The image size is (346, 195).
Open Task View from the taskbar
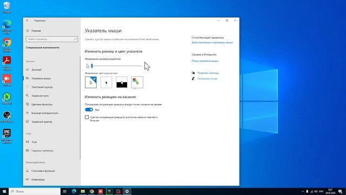[x=65, y=191]
